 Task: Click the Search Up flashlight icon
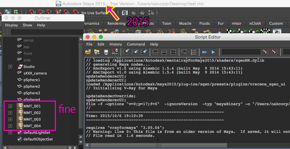[274, 52]
